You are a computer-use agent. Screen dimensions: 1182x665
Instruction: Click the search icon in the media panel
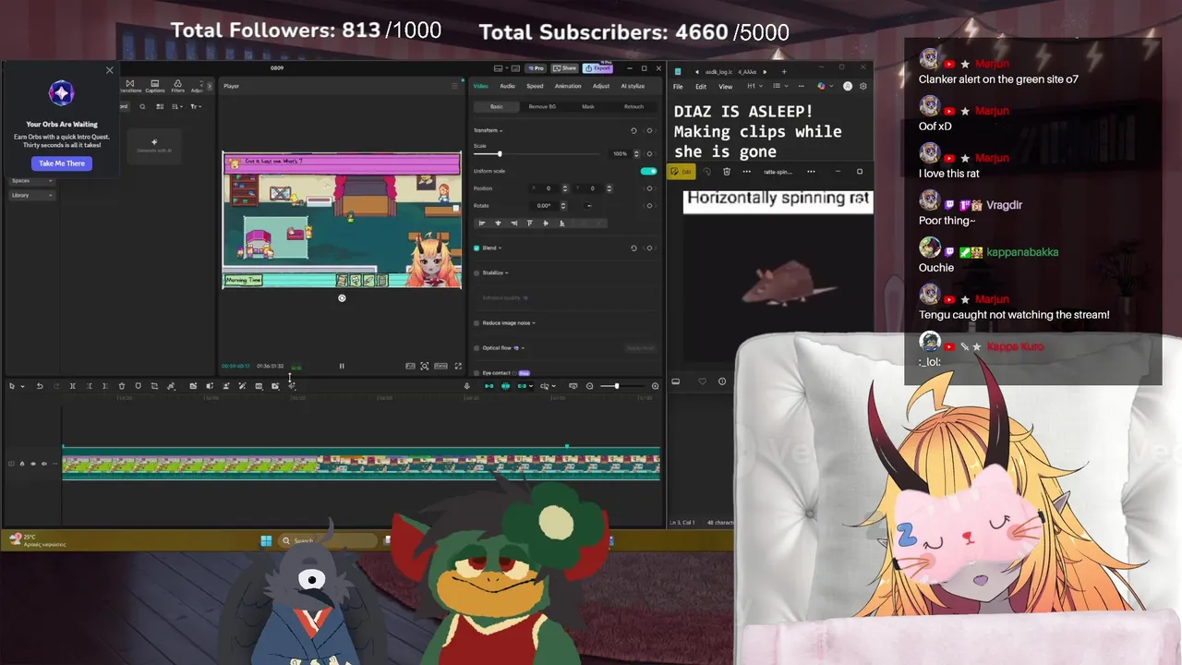[x=142, y=107]
